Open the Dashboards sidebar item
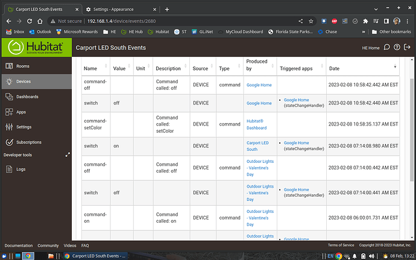Screen dimensions: 416x260 (36, 97)
